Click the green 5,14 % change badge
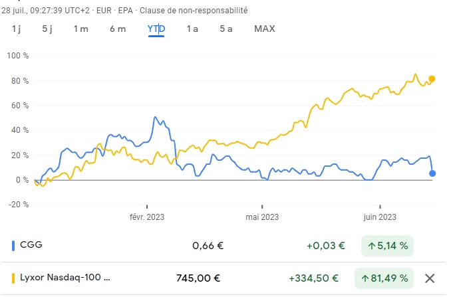The height and width of the screenshot is (297, 457). point(388,245)
